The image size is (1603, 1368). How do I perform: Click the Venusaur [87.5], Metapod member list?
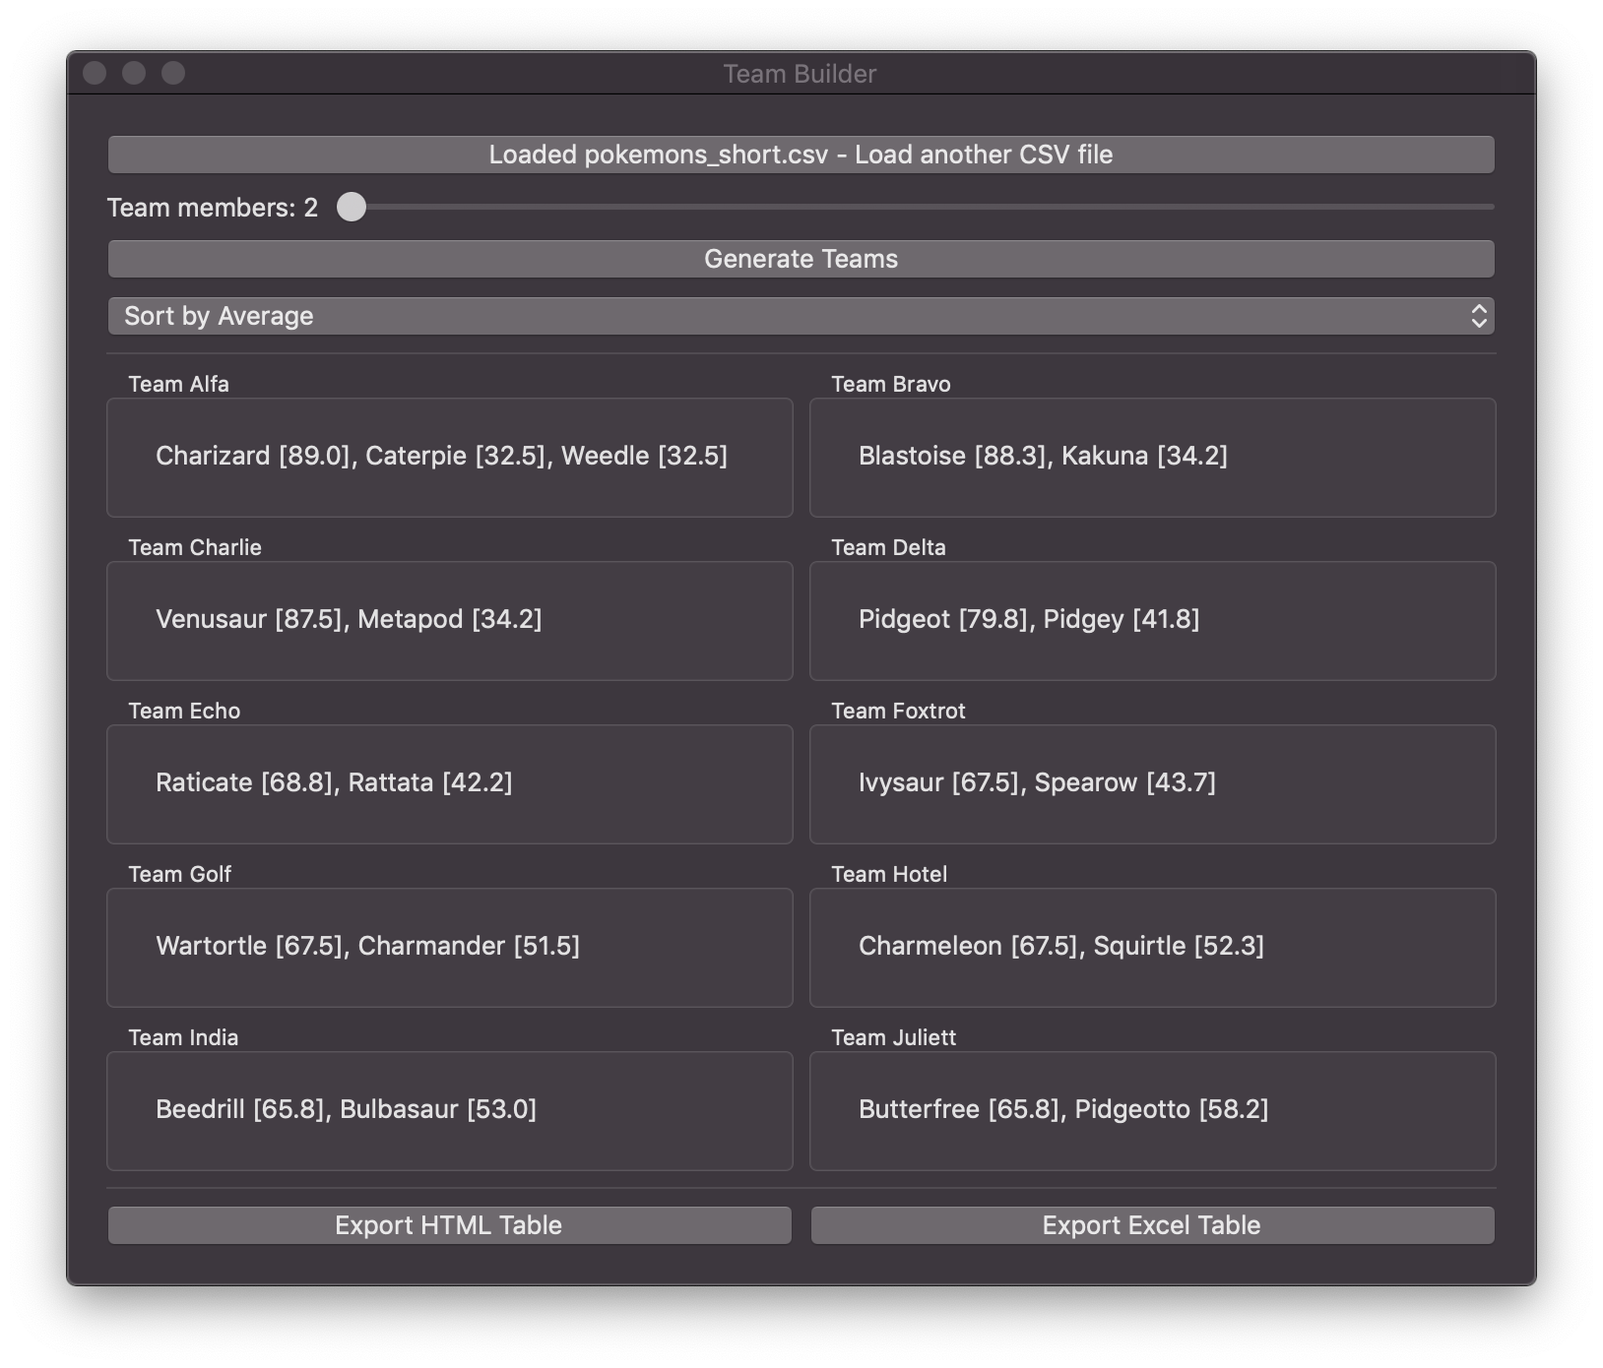(349, 619)
